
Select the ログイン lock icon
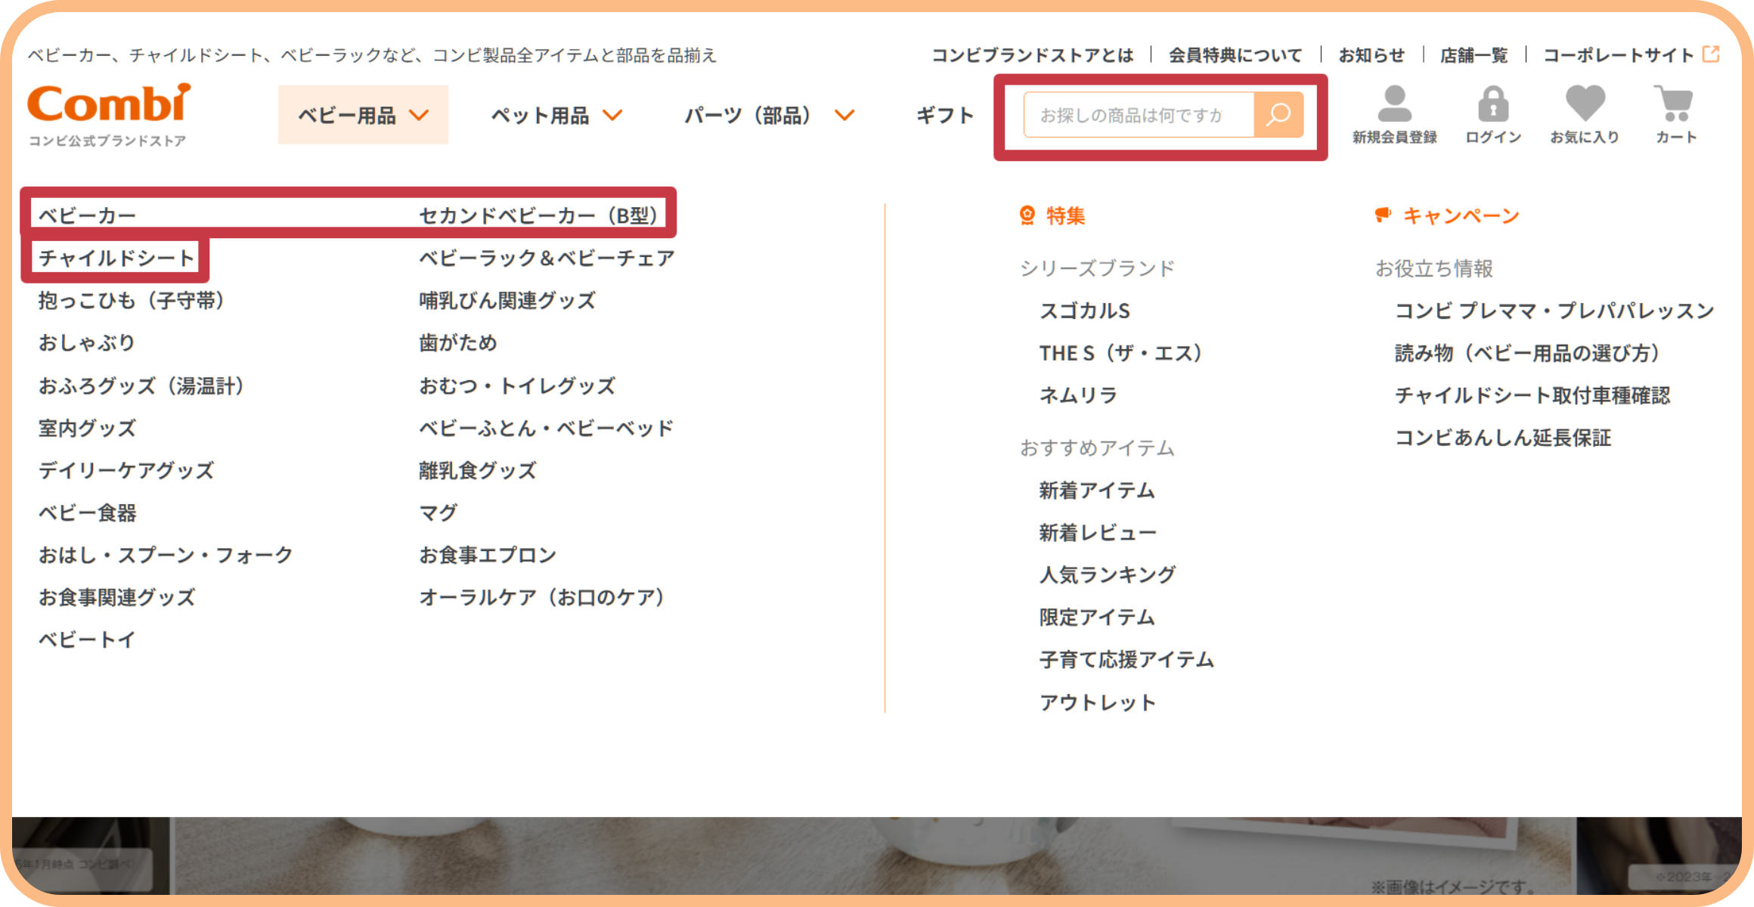click(x=1492, y=104)
